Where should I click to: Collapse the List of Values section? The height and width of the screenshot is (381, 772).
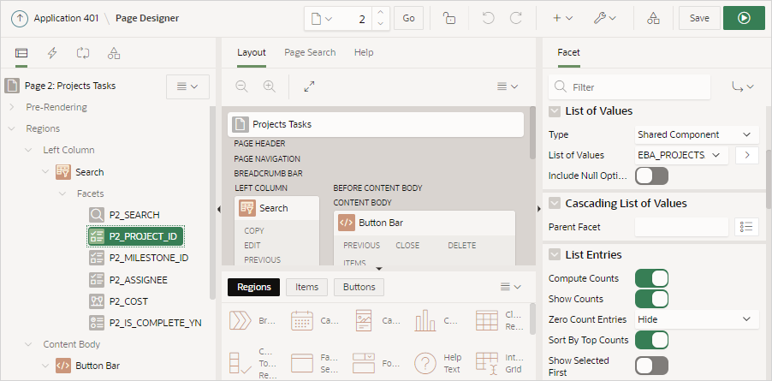[x=555, y=111]
